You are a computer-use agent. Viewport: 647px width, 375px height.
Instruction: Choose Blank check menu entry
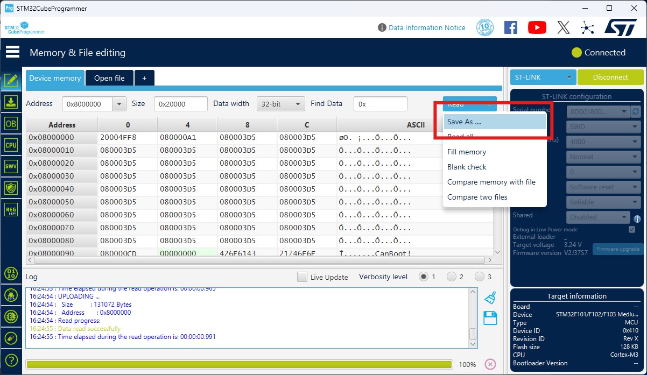(x=495, y=167)
